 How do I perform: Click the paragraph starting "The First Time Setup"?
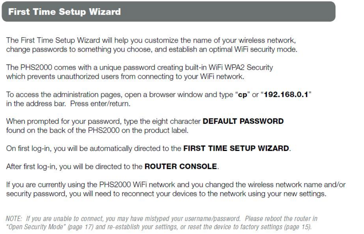click(152, 45)
